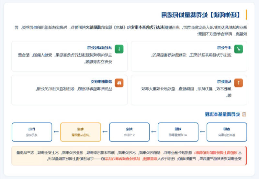
Task: Select the 作出 处罚决定 flow step
Action: click(32, 132)
